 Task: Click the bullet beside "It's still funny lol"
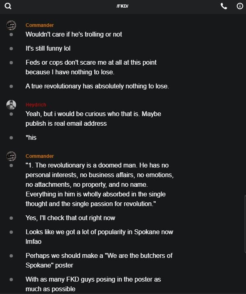[11, 49]
